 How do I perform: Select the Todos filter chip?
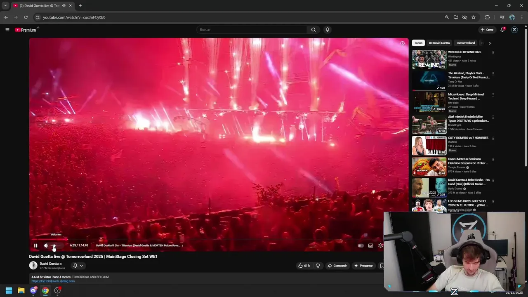[x=418, y=43]
